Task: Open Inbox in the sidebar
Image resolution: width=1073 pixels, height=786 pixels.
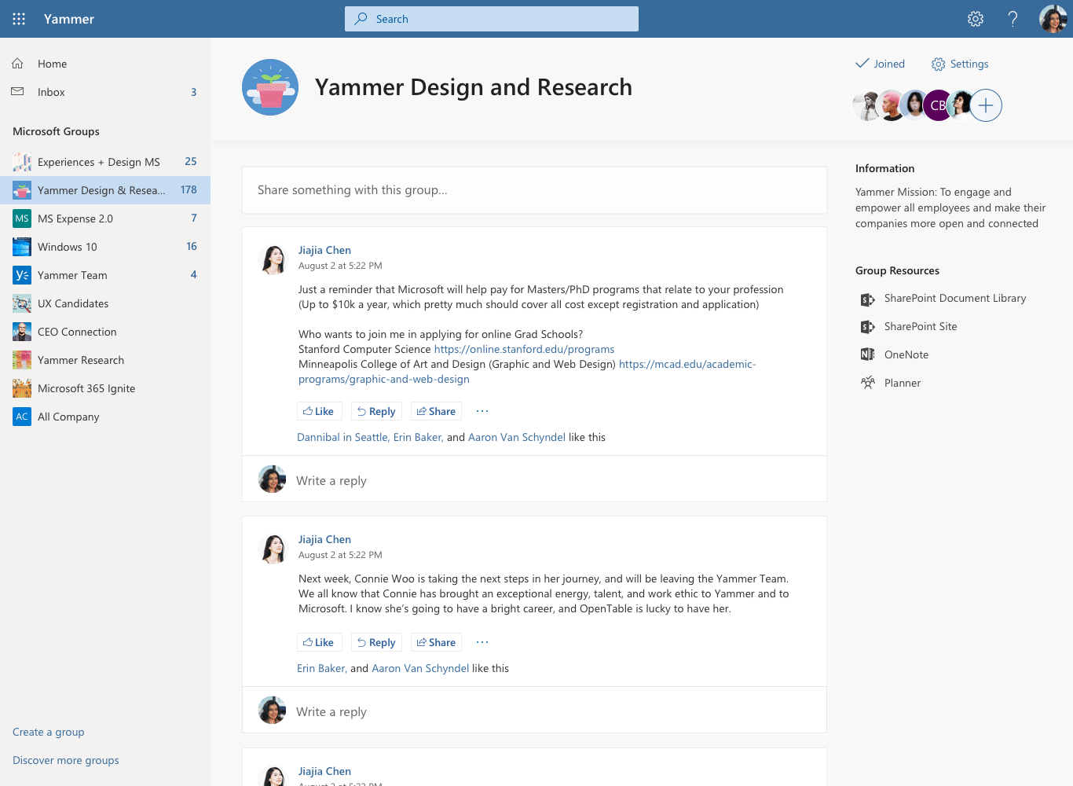Action: coord(105,92)
